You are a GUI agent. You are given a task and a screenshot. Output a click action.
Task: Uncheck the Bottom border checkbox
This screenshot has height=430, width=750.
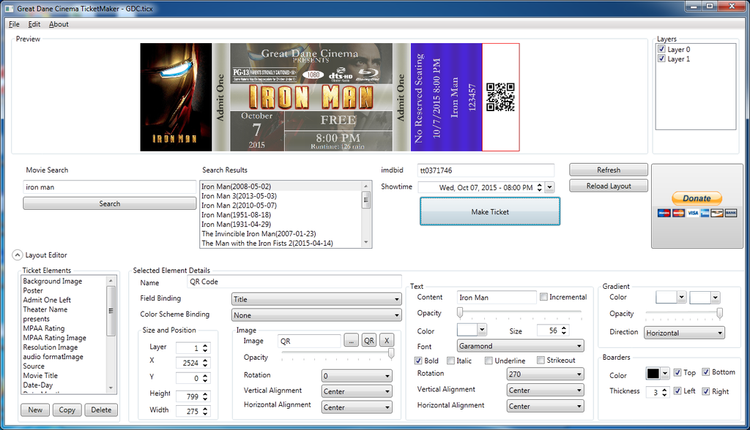tap(706, 371)
